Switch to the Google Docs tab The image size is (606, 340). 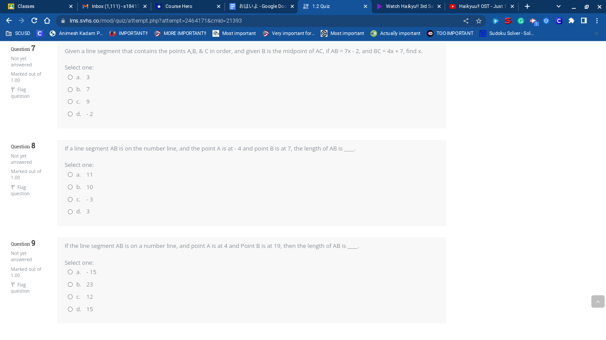(x=261, y=7)
